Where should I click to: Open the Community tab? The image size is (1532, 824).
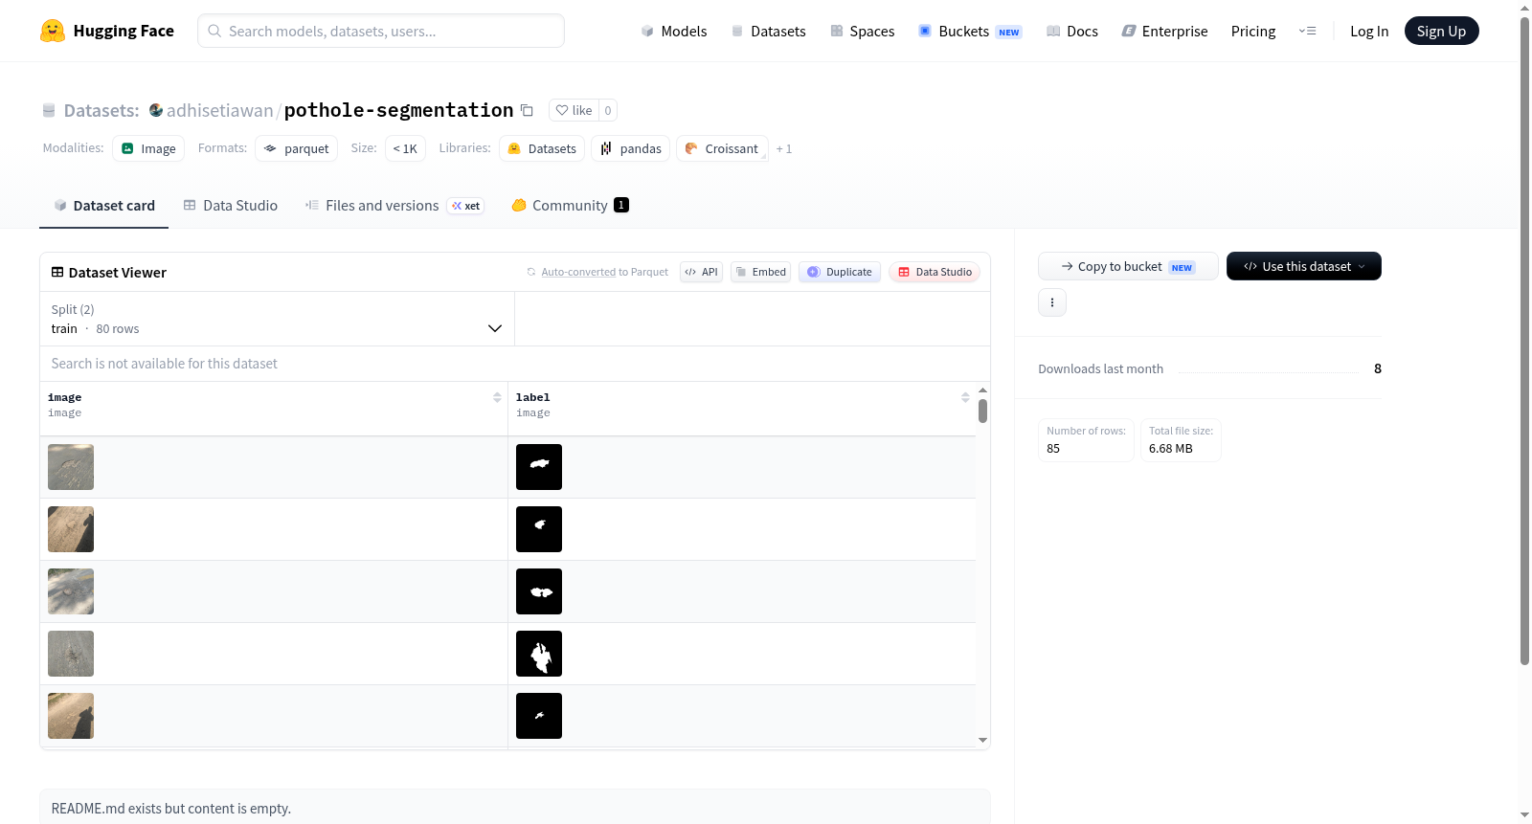click(x=571, y=205)
